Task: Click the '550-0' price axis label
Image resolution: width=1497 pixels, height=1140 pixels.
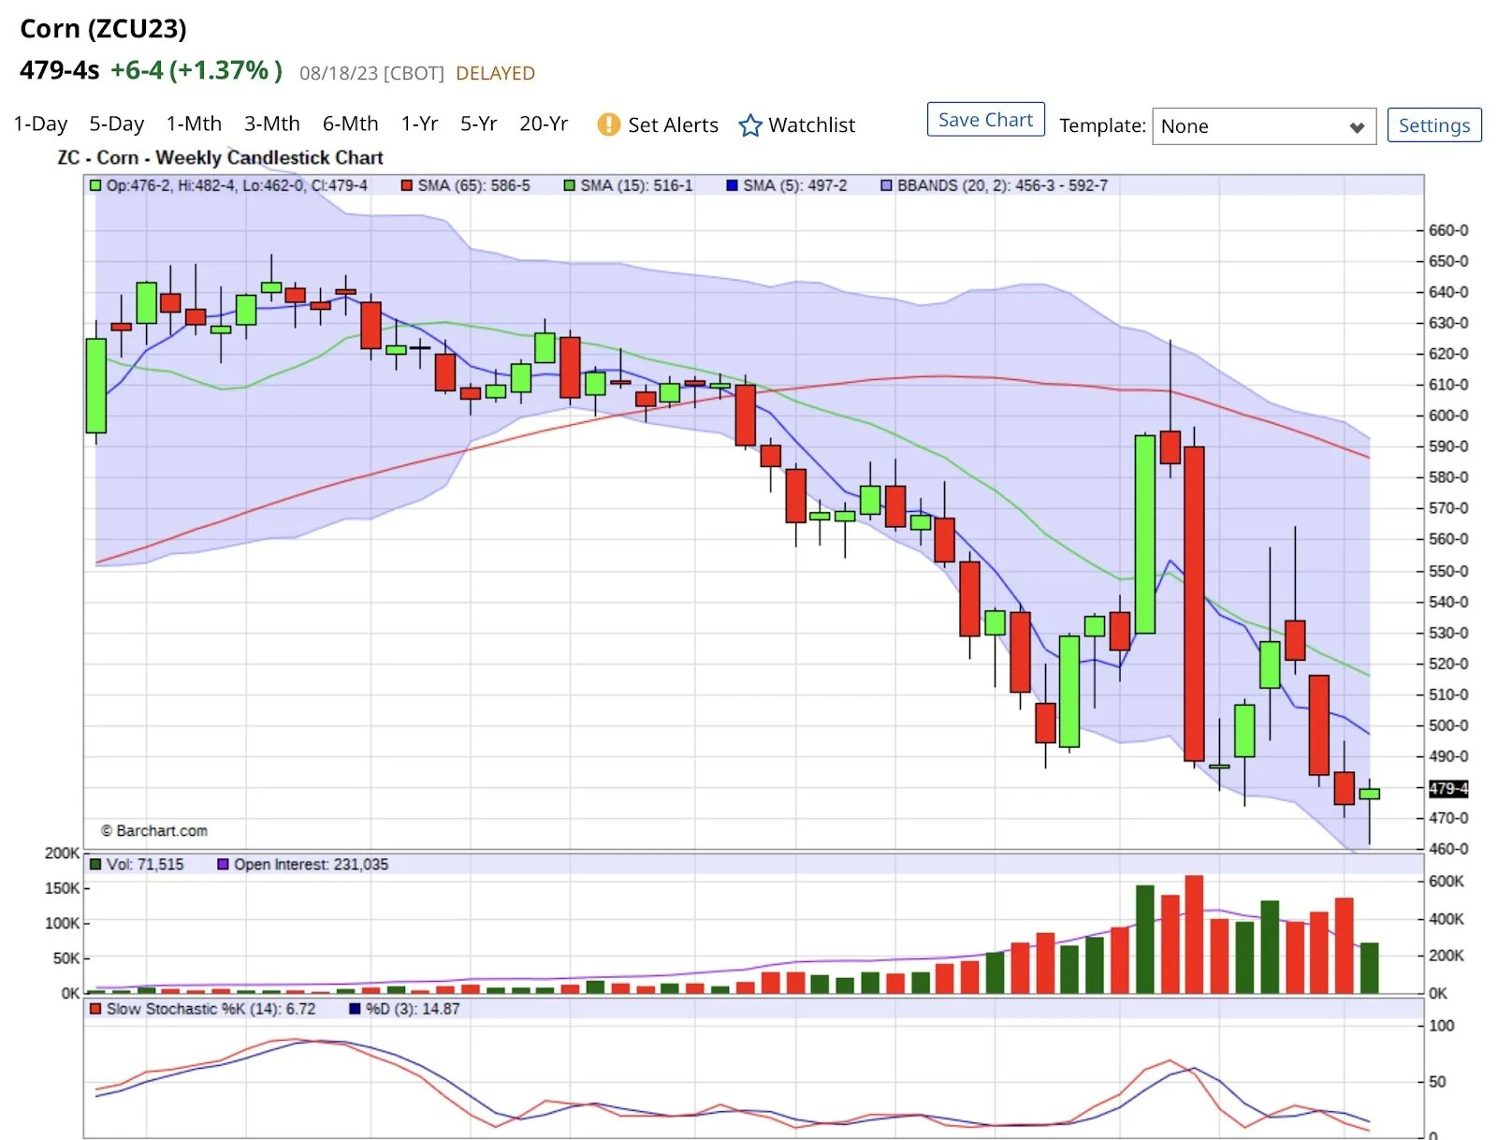Action: tap(1448, 571)
